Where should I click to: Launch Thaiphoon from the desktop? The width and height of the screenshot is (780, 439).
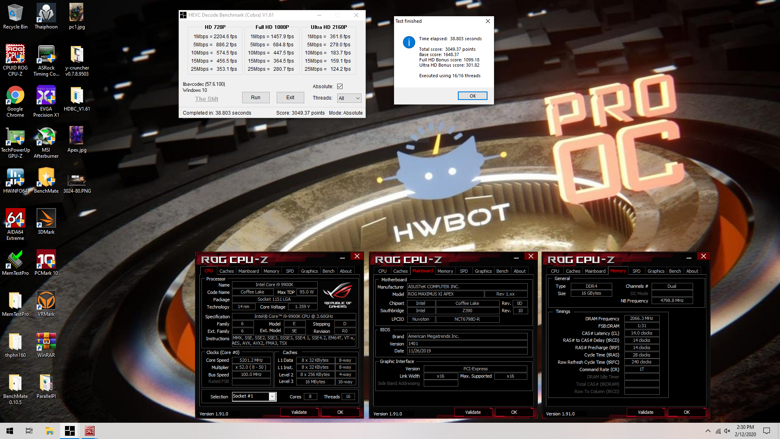pyautogui.click(x=46, y=16)
